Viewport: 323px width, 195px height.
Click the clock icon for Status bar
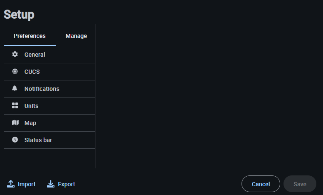pyautogui.click(x=15, y=140)
